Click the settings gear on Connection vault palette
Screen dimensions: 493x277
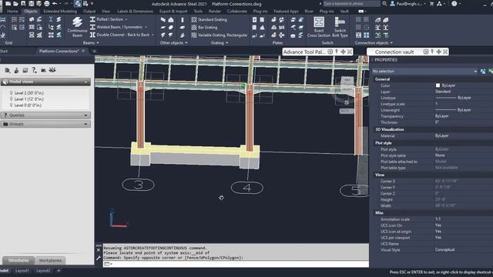coord(425,52)
